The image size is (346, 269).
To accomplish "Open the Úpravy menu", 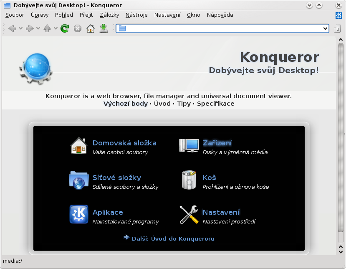I will 40,15.
